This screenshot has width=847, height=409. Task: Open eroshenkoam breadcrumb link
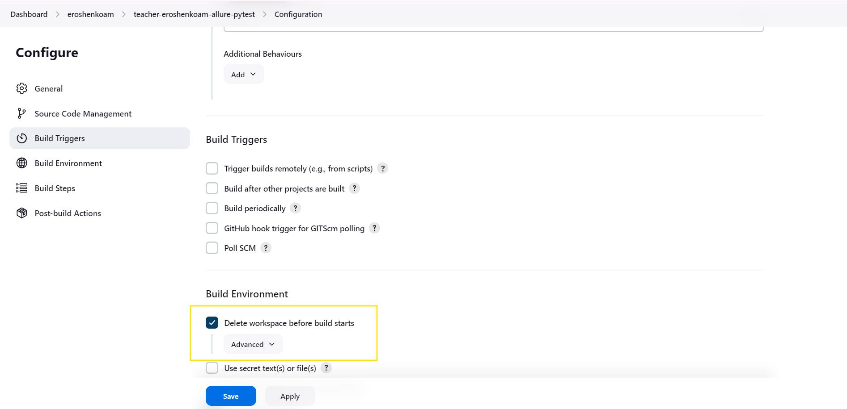[91, 14]
